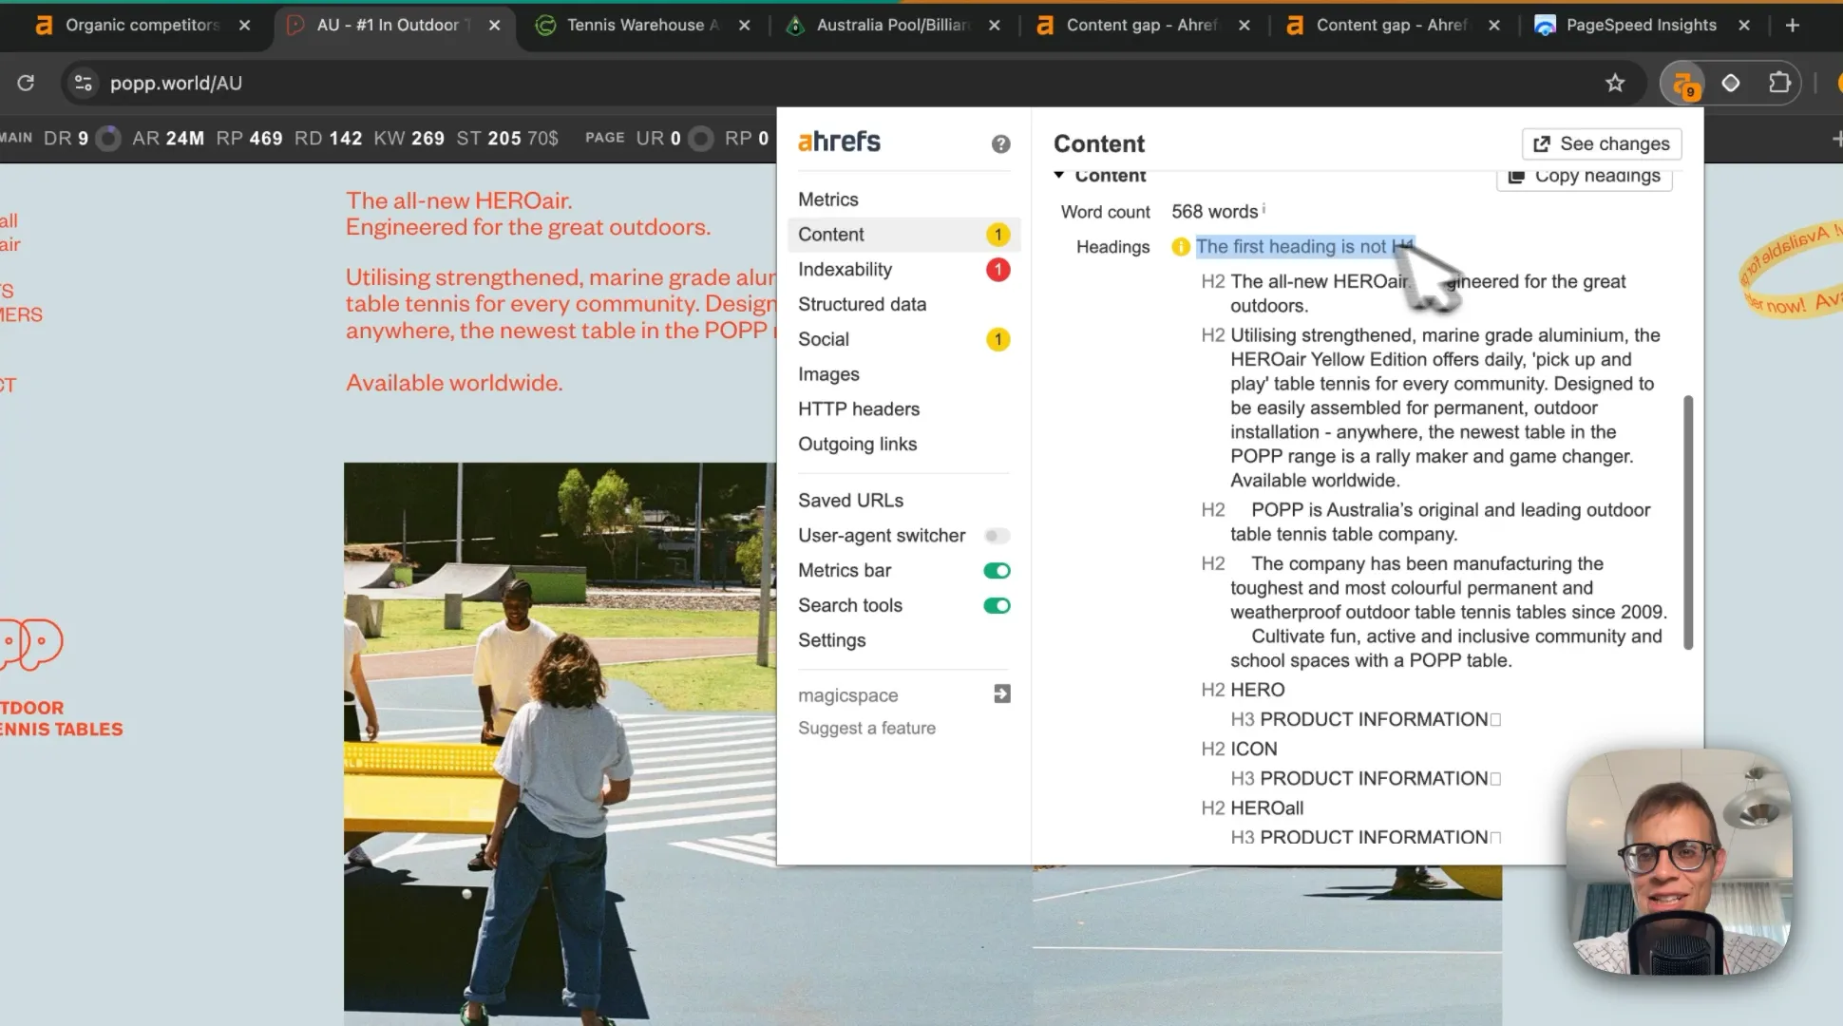Reload the page with the refresh icon

pyautogui.click(x=26, y=83)
